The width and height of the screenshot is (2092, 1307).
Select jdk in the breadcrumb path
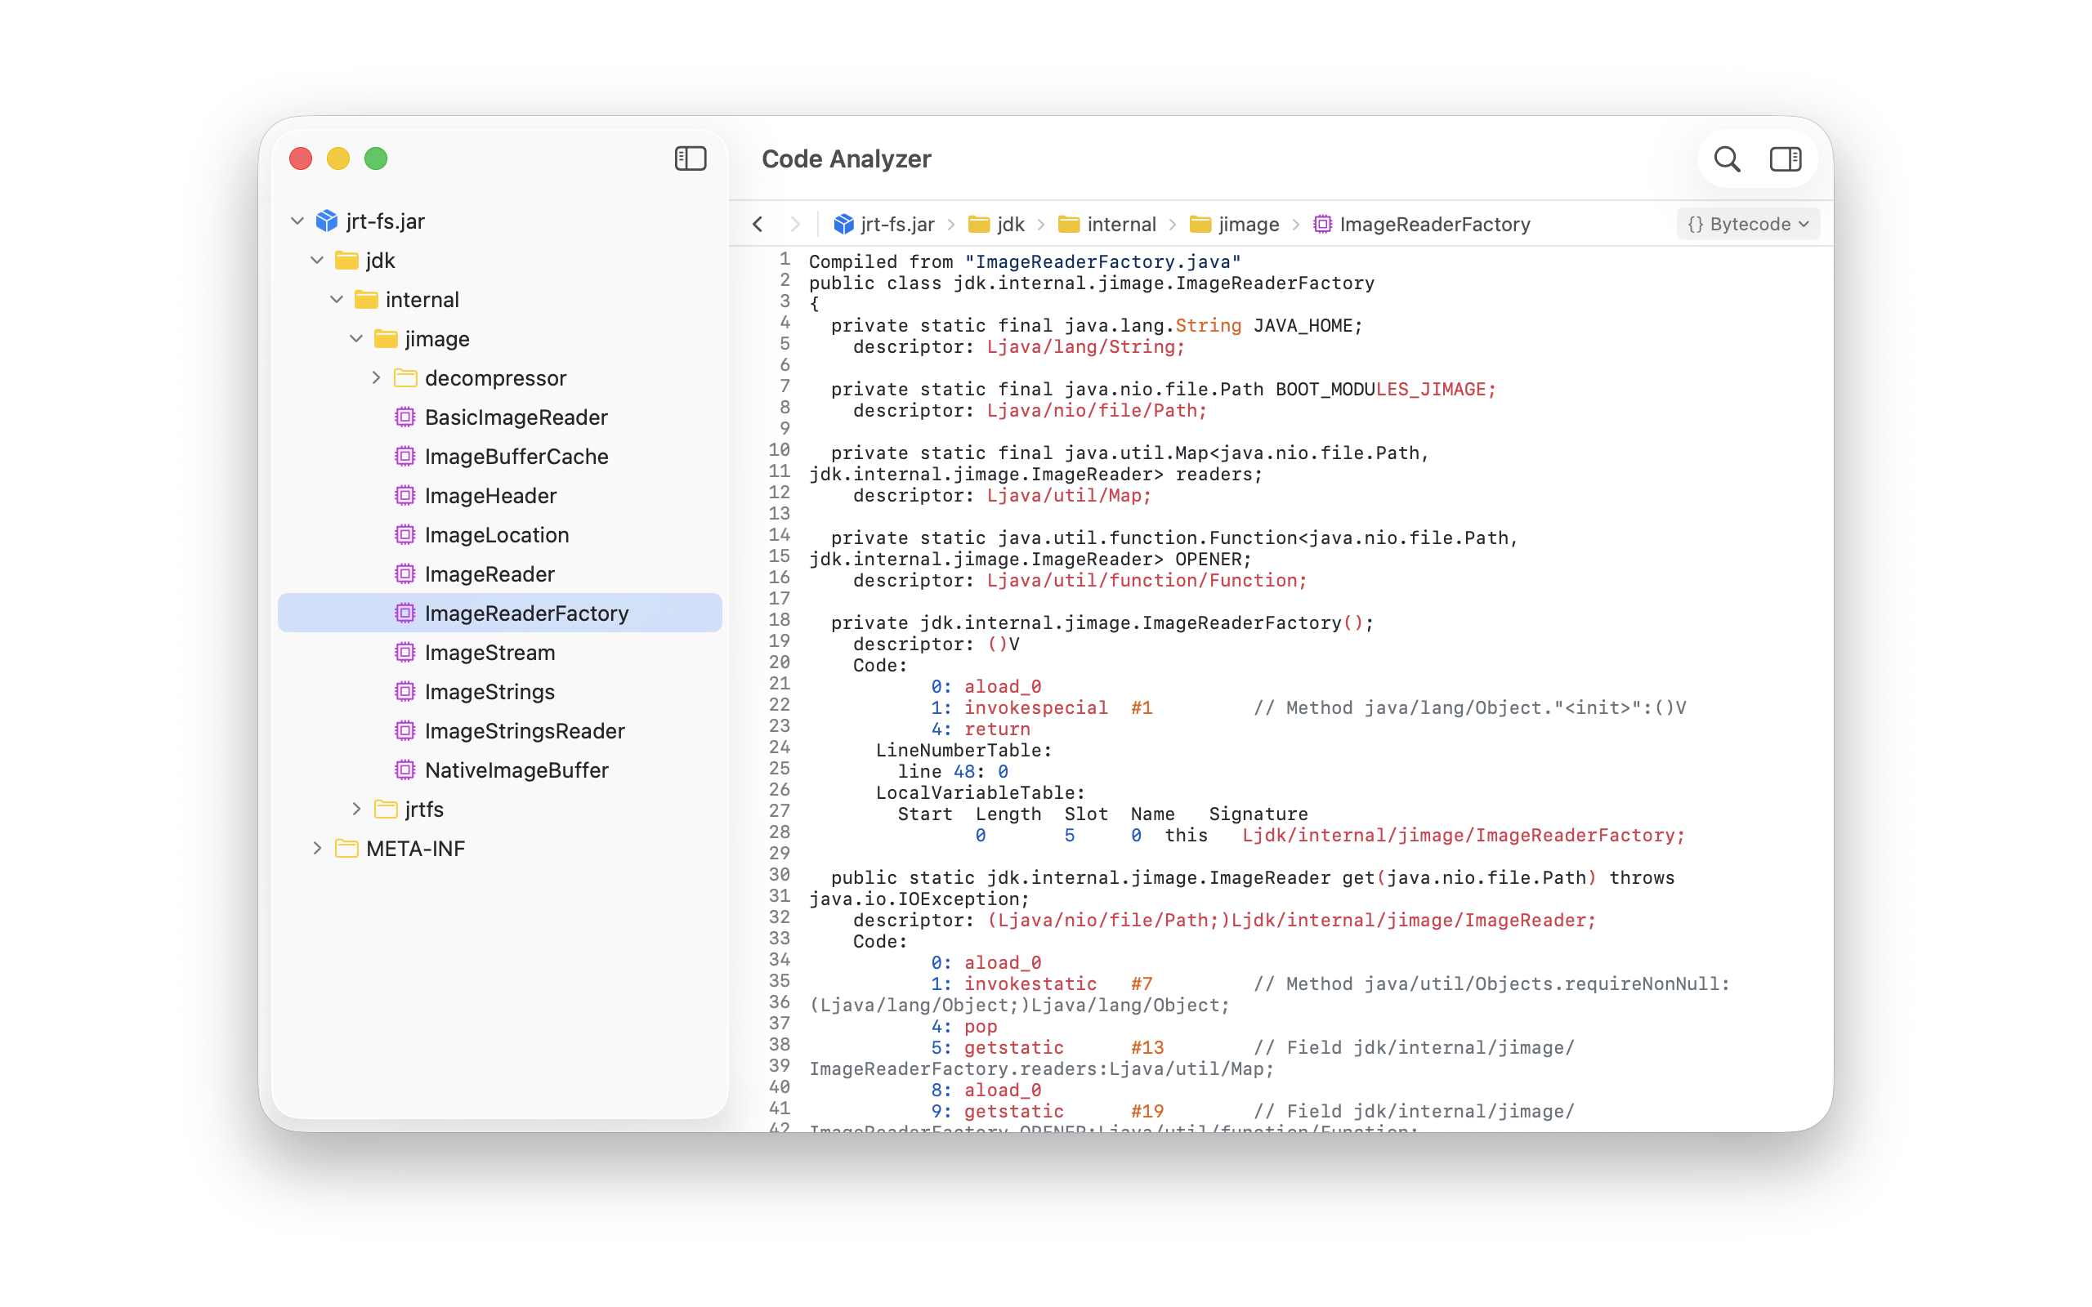(1011, 225)
